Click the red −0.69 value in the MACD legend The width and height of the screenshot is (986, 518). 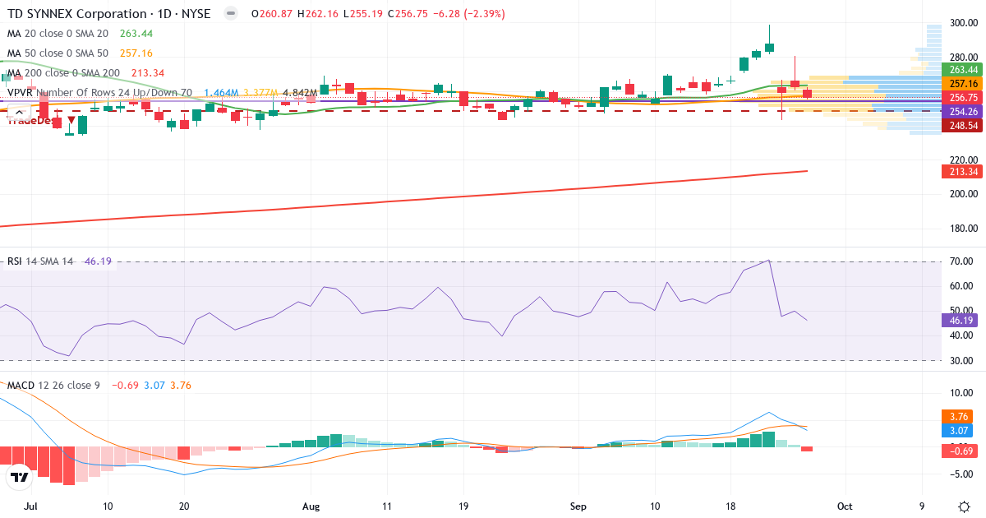coord(125,385)
